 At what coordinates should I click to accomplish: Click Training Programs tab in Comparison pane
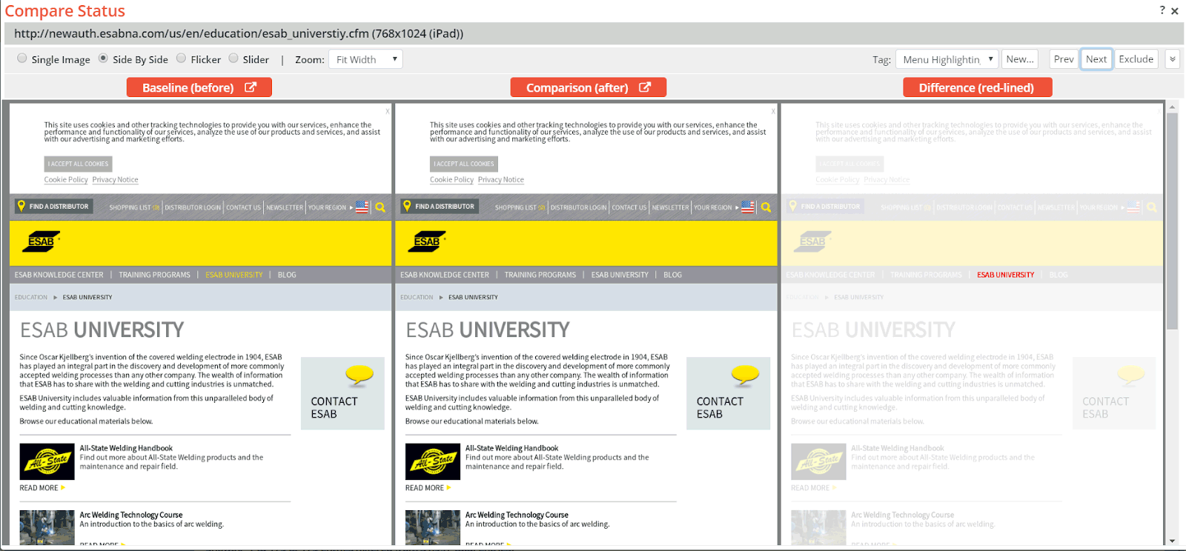click(540, 275)
